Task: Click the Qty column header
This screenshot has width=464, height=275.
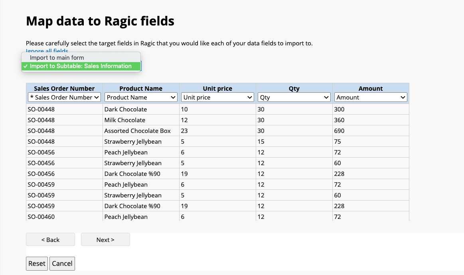Action: point(294,88)
